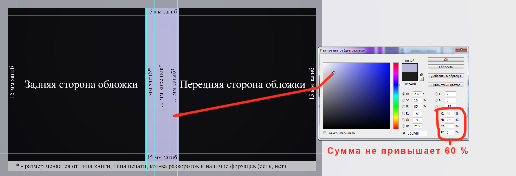This screenshot has height=176, width=516.
Task: Select the L lightness radio button
Action: (x=436, y=94)
